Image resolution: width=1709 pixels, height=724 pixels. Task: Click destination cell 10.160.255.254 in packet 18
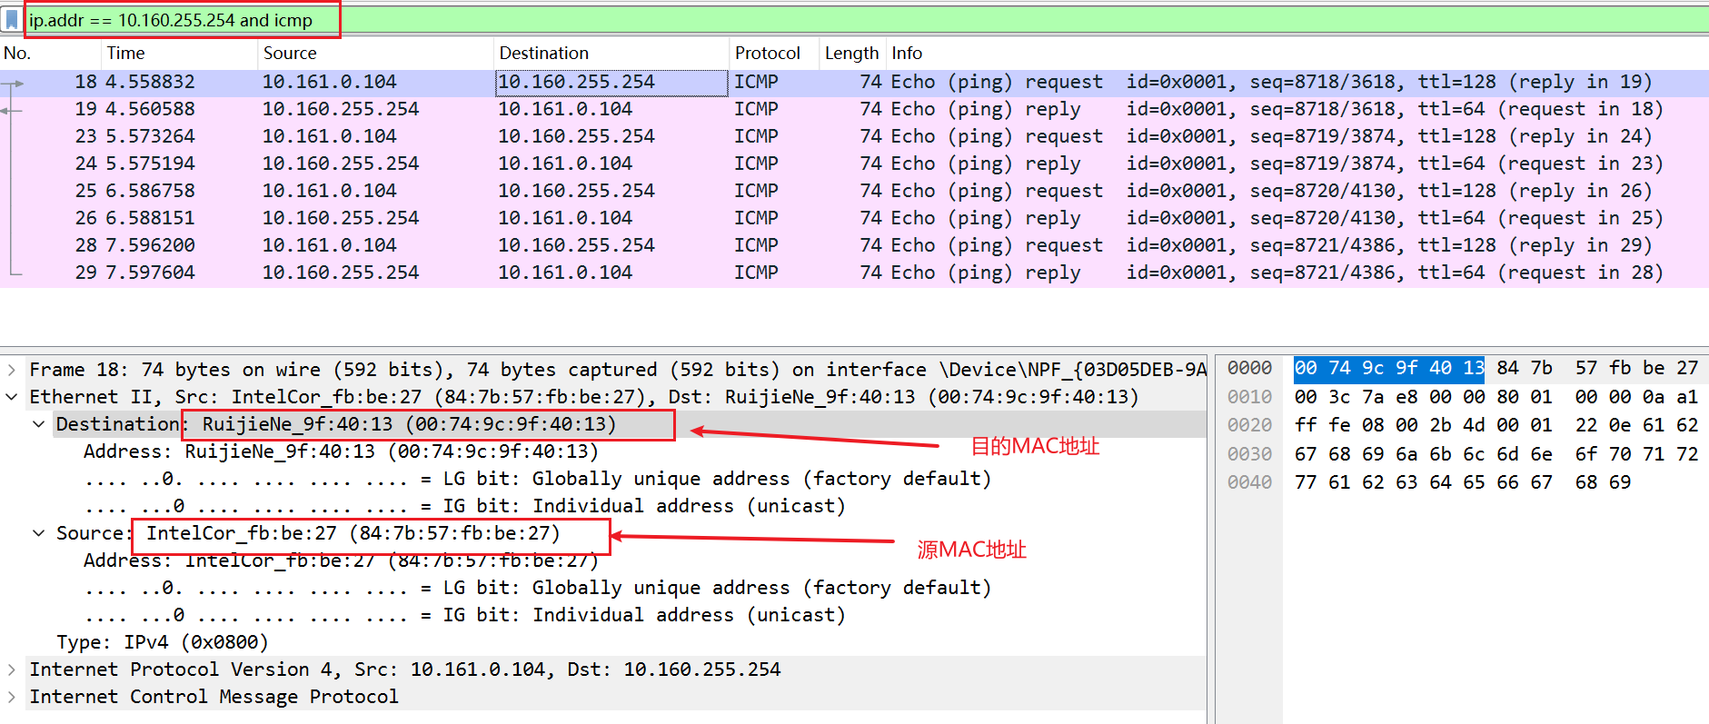coord(611,83)
